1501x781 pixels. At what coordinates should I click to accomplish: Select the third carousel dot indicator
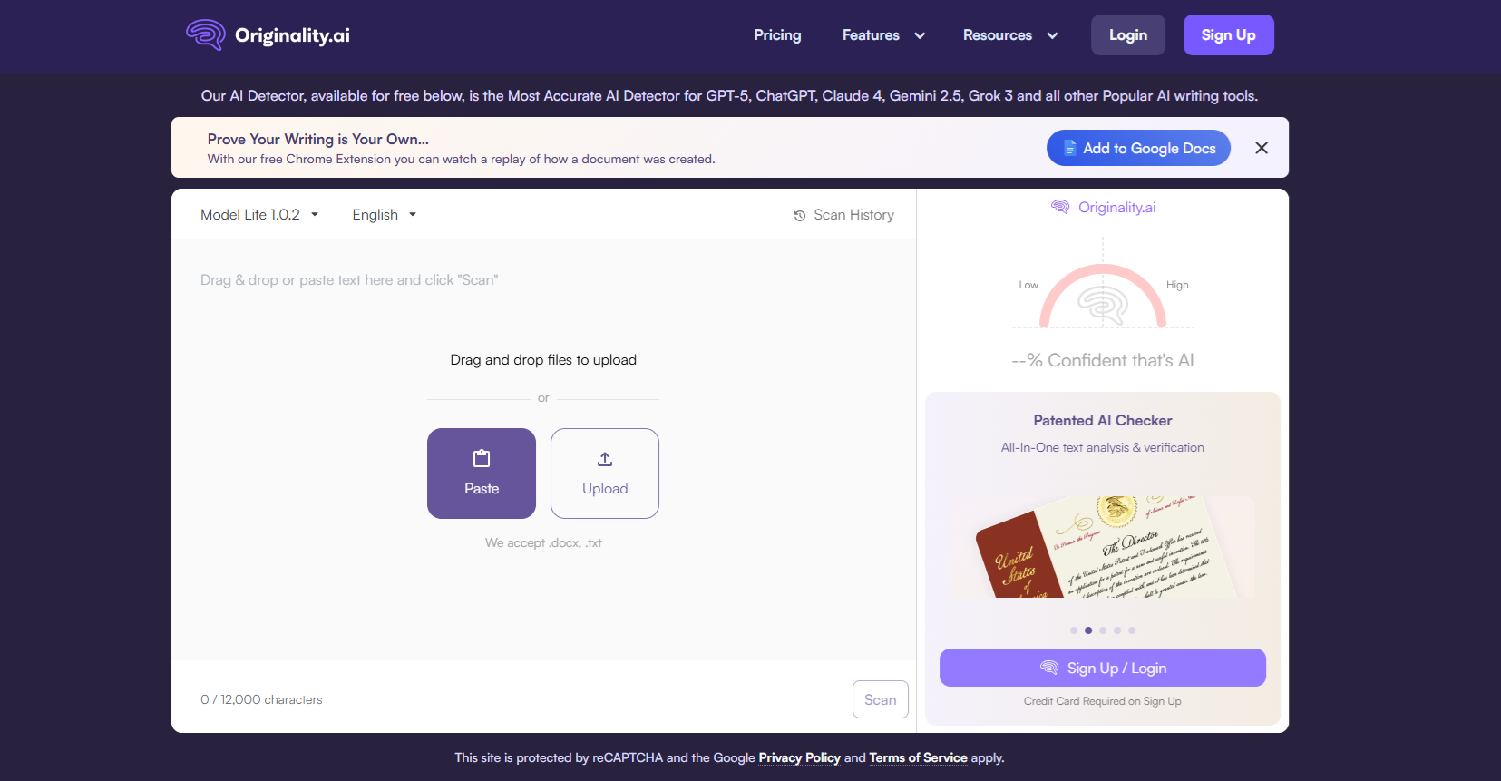point(1103,630)
